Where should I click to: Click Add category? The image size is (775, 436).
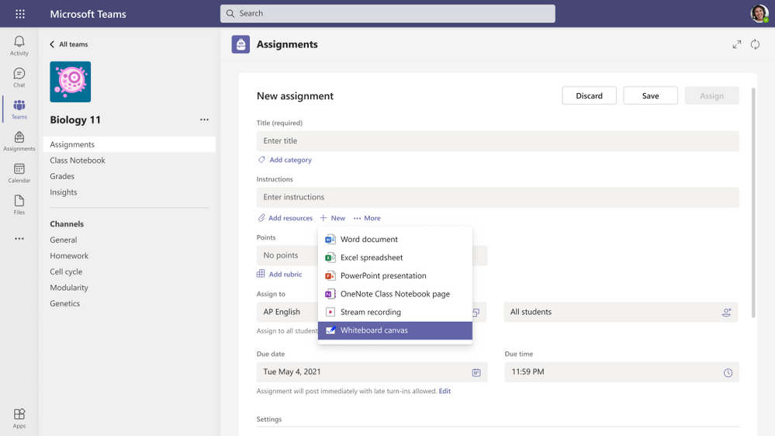(x=285, y=160)
